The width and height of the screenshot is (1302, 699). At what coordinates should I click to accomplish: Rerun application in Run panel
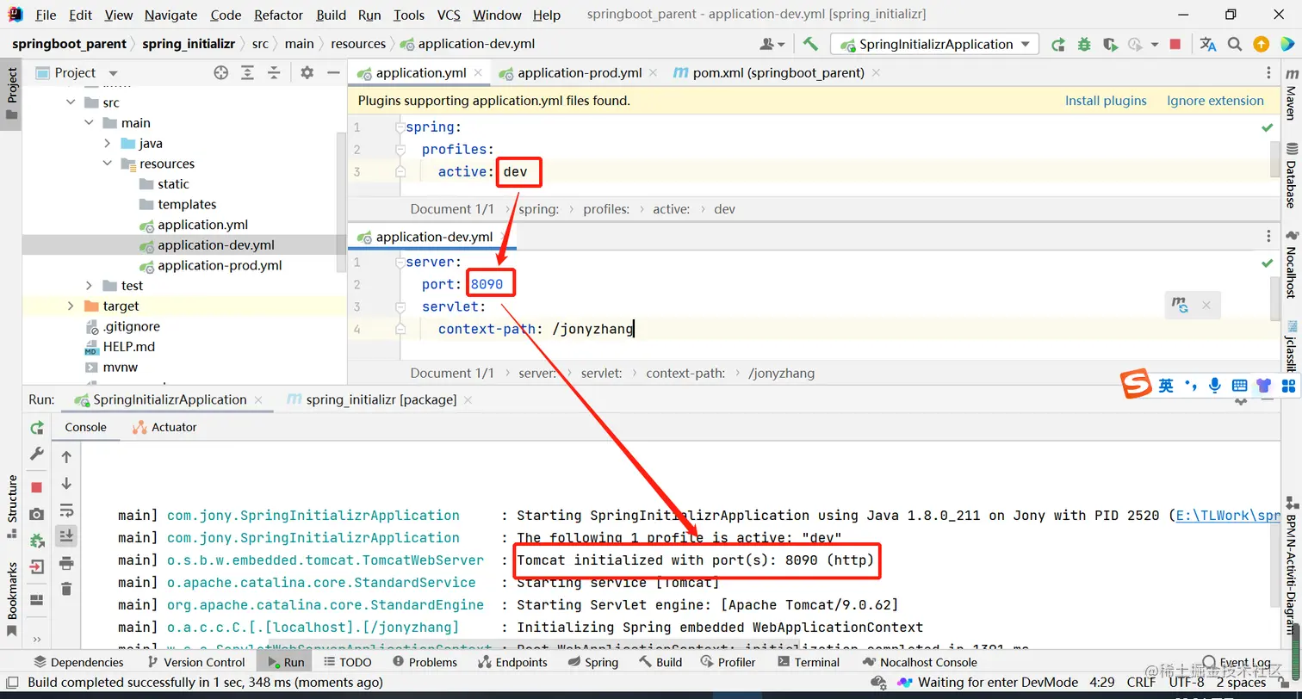[x=37, y=428]
